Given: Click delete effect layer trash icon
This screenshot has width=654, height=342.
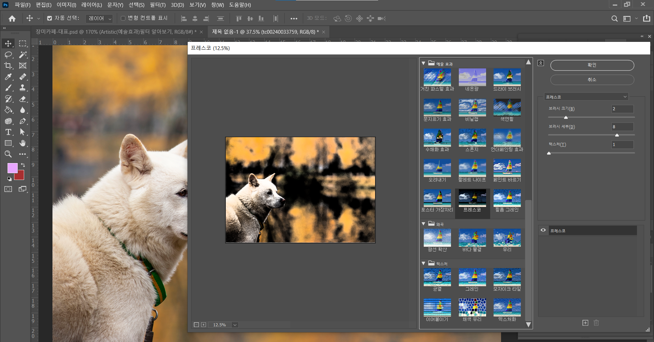Looking at the screenshot, I should pyautogui.click(x=596, y=323).
